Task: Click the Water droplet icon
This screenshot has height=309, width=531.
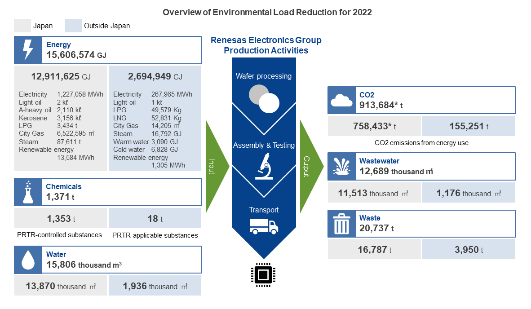Action: 28,260
